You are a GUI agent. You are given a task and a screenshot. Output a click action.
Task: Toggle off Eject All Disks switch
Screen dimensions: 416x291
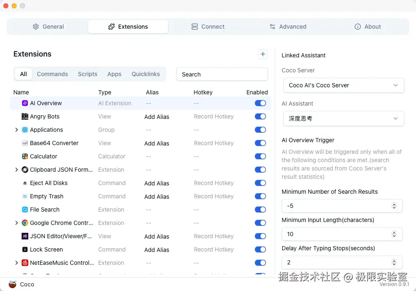click(260, 183)
